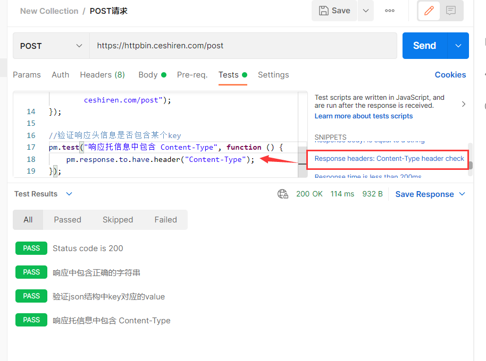This screenshot has width=486, height=361.
Task: Click the code line number 16
Action: point(31,135)
